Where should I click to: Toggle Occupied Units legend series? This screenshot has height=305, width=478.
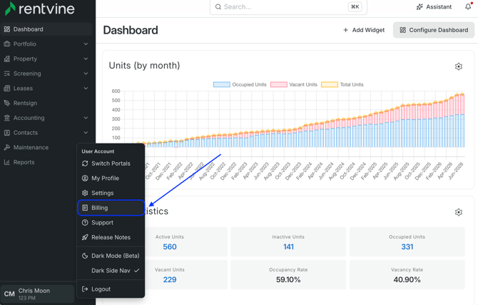[240, 84]
